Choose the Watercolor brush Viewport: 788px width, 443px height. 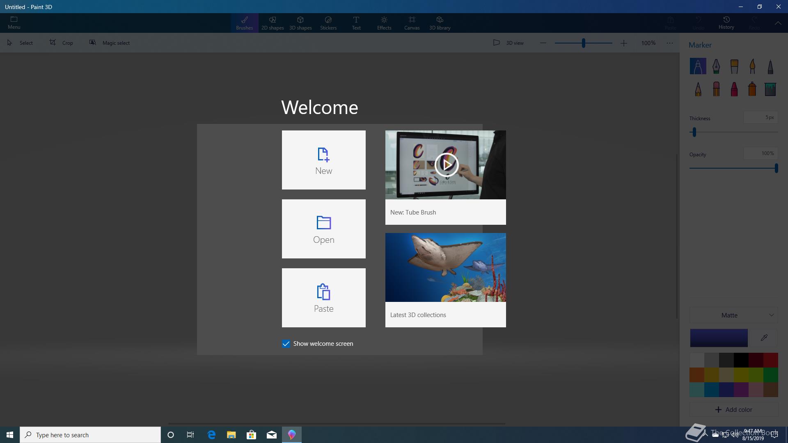point(752,66)
